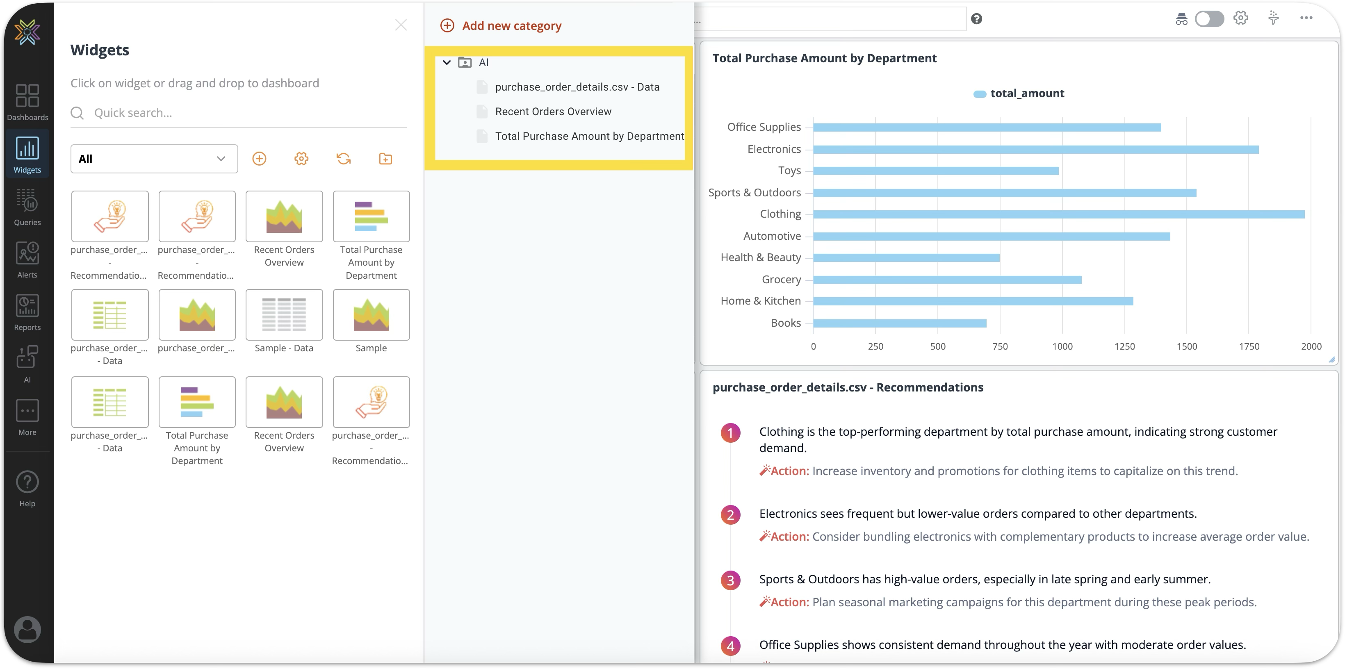Select Recent Orders Overview tree item
The image size is (1345, 669).
coord(553,111)
